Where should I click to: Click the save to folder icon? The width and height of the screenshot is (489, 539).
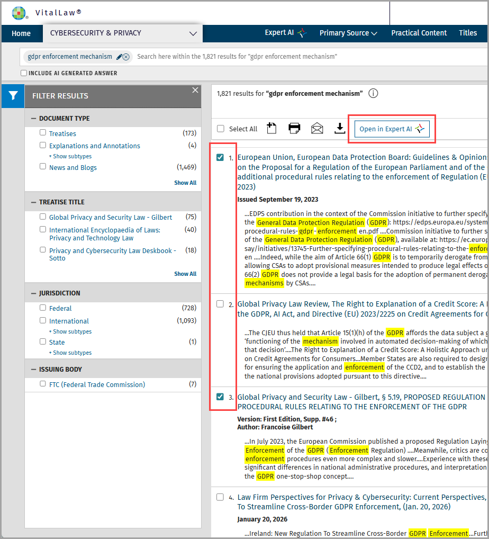pos(271,129)
